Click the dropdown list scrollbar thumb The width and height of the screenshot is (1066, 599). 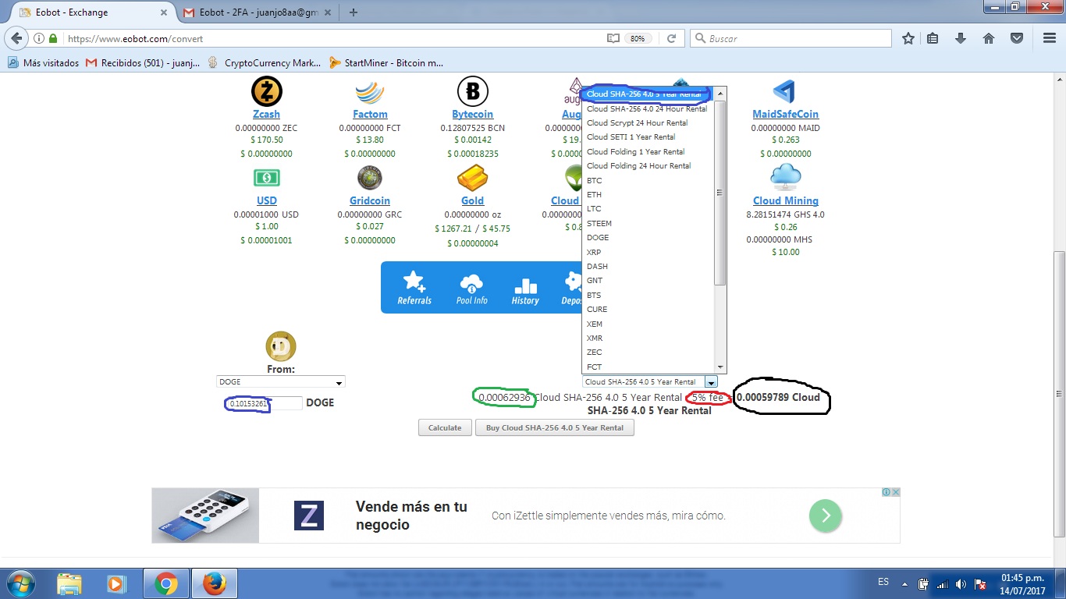pos(720,192)
